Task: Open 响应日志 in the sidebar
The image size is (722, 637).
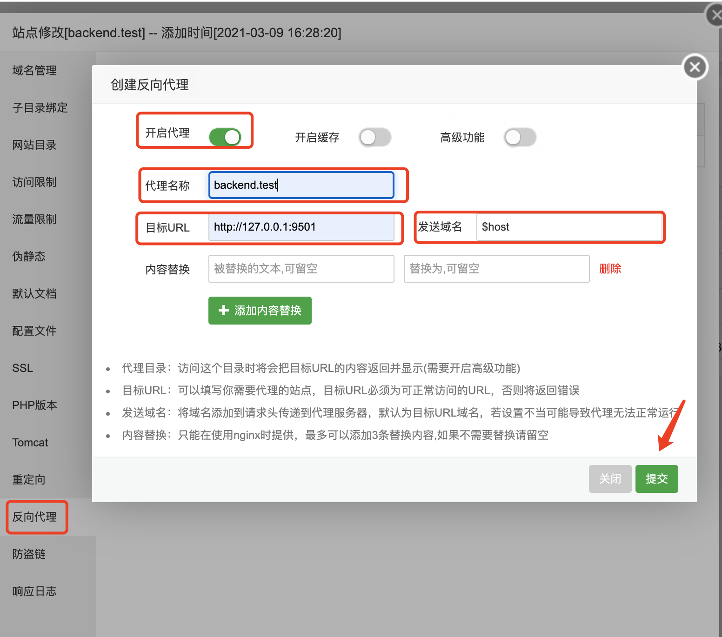Action: (x=34, y=591)
